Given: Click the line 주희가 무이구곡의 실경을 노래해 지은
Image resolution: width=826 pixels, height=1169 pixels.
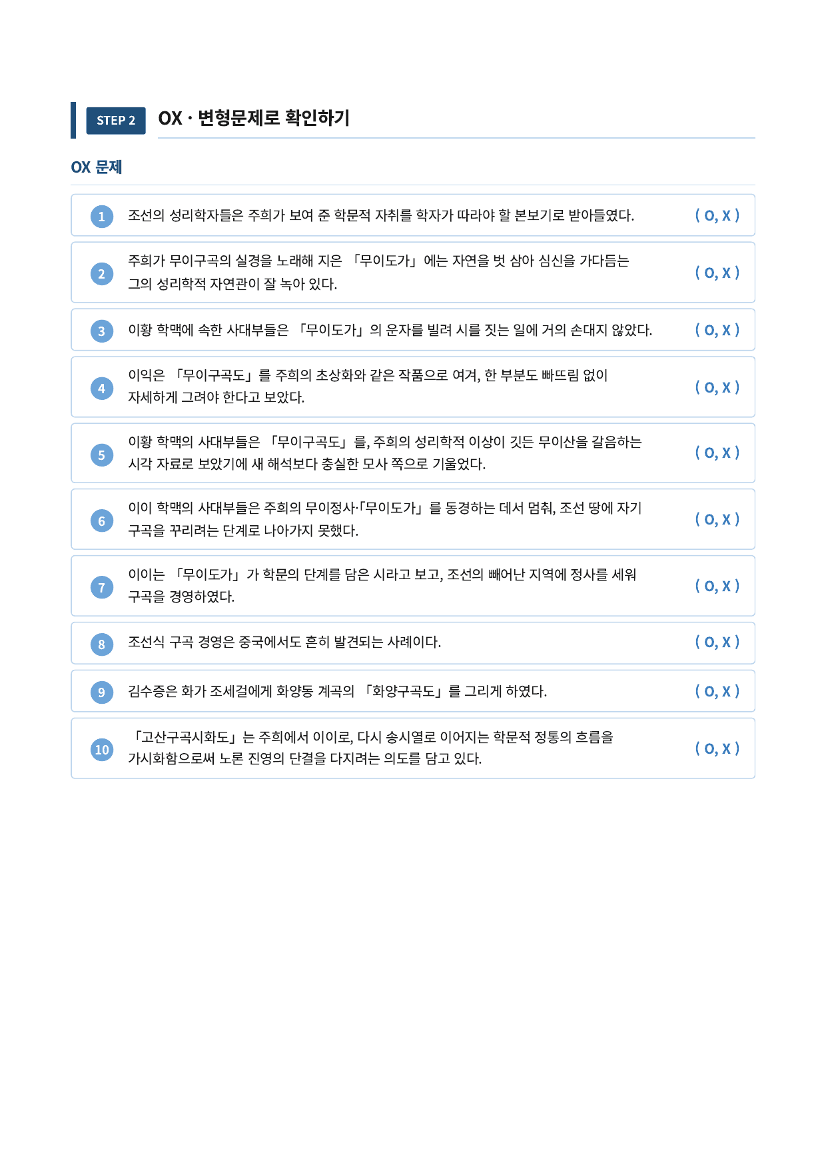Looking at the screenshot, I should click(378, 261).
